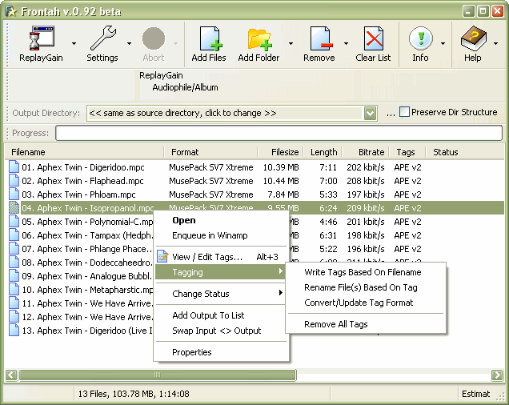Image resolution: width=509 pixels, height=405 pixels.
Task: Open the Info toolbar icon
Action: pos(420,38)
